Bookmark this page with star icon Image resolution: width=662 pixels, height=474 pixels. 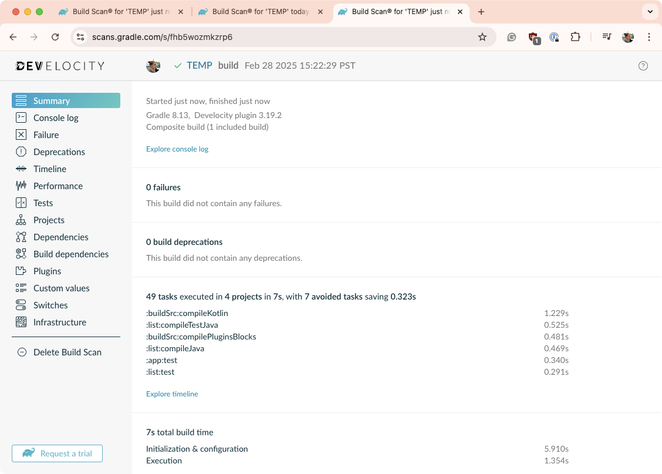pyautogui.click(x=482, y=37)
